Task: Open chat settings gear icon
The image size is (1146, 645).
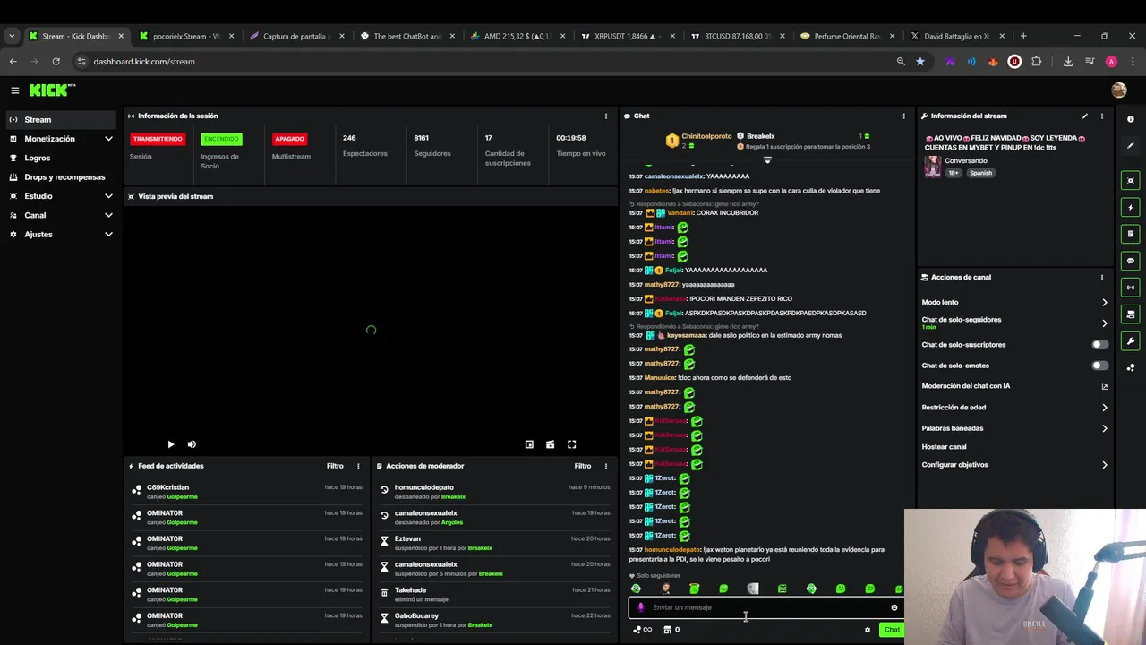Action: [867, 630]
